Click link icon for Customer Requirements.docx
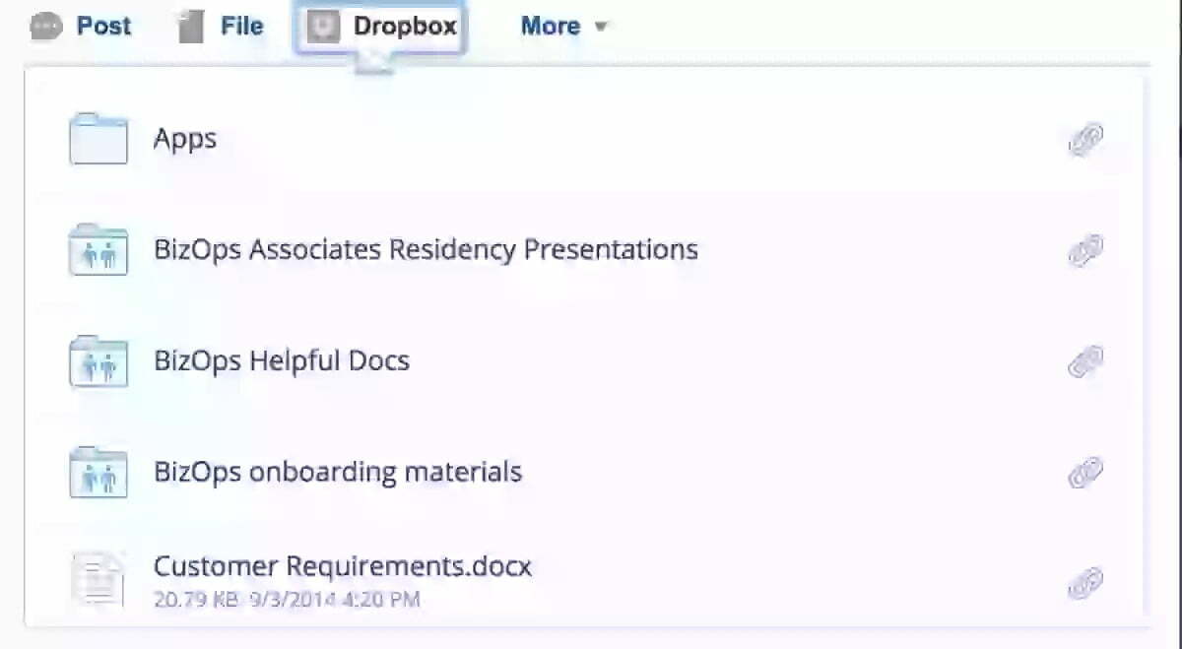Viewport: 1182px width, 649px height. 1085,584
